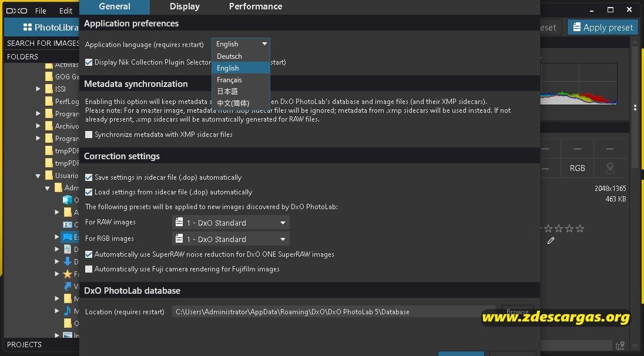Image resolution: width=644 pixels, height=356 pixels.
Task: Expand the Desktop folder arrow
Action: [x=57, y=237]
